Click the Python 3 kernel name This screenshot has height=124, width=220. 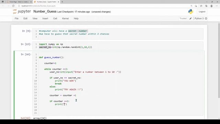point(199,19)
